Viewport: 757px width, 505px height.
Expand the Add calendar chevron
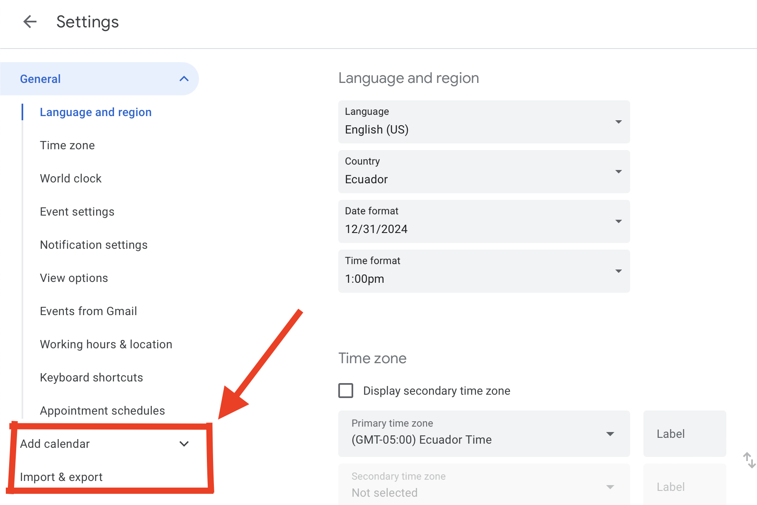(184, 444)
